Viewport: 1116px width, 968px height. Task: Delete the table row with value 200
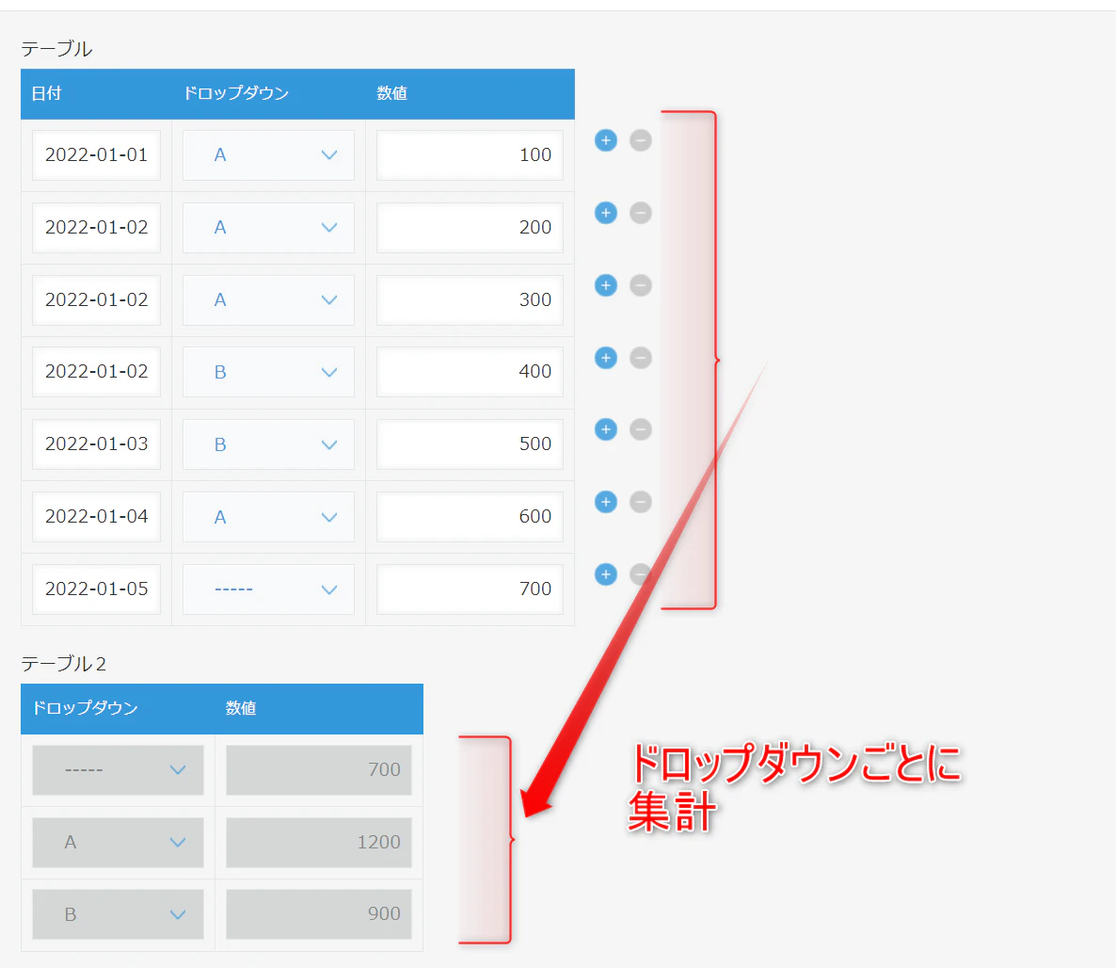click(x=641, y=213)
